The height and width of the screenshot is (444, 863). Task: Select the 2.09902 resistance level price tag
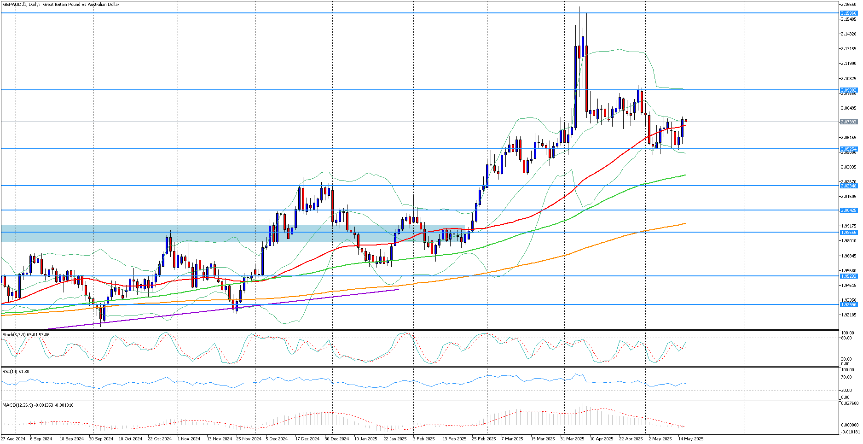tap(848, 90)
